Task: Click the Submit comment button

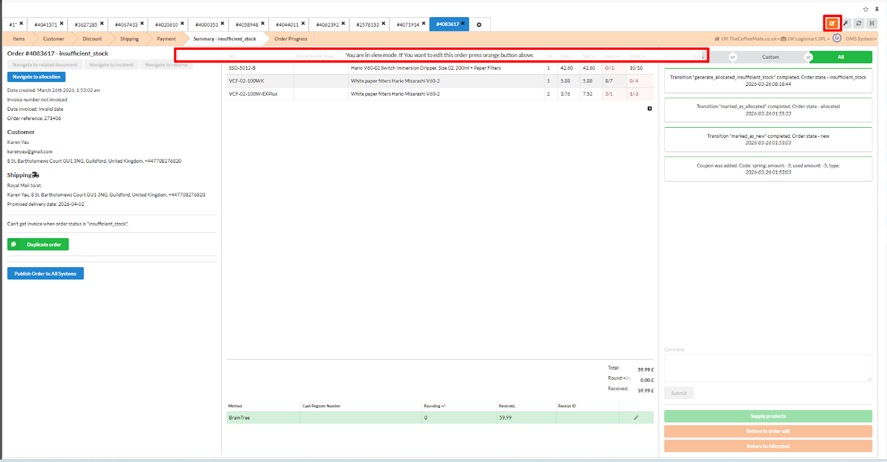Action: [x=679, y=393]
